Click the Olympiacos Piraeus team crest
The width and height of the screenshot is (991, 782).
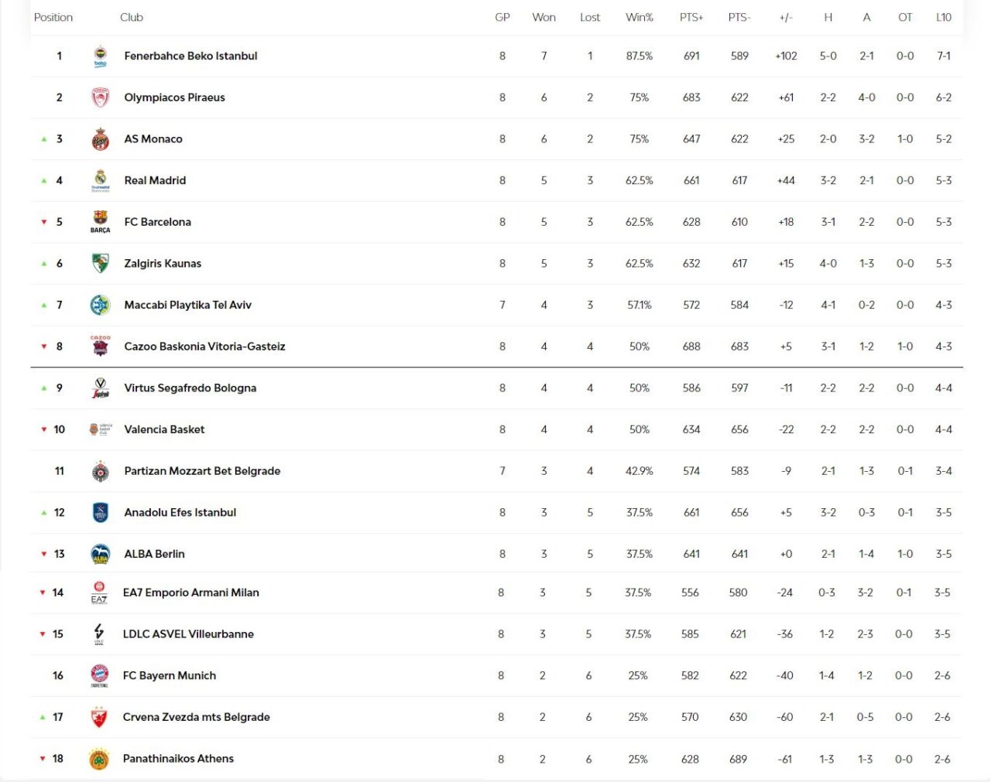pos(100,97)
